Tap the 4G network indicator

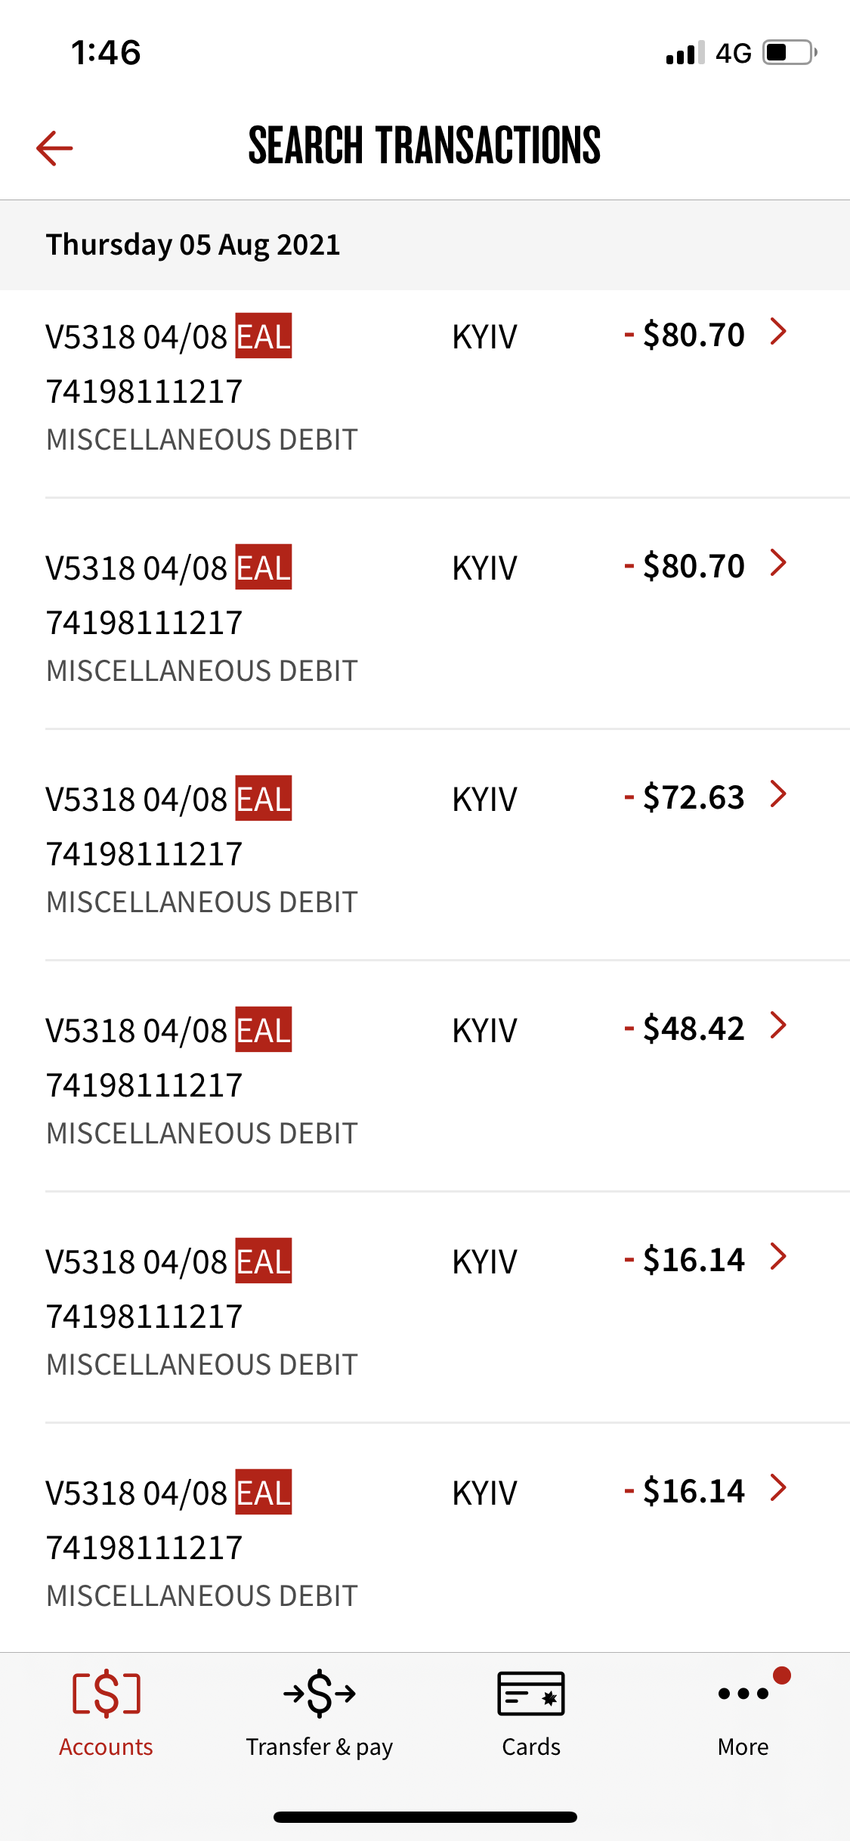tap(733, 53)
